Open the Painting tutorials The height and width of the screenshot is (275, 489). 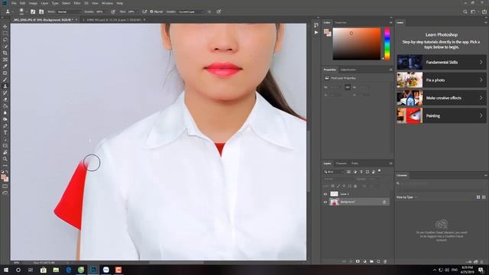tap(442, 115)
